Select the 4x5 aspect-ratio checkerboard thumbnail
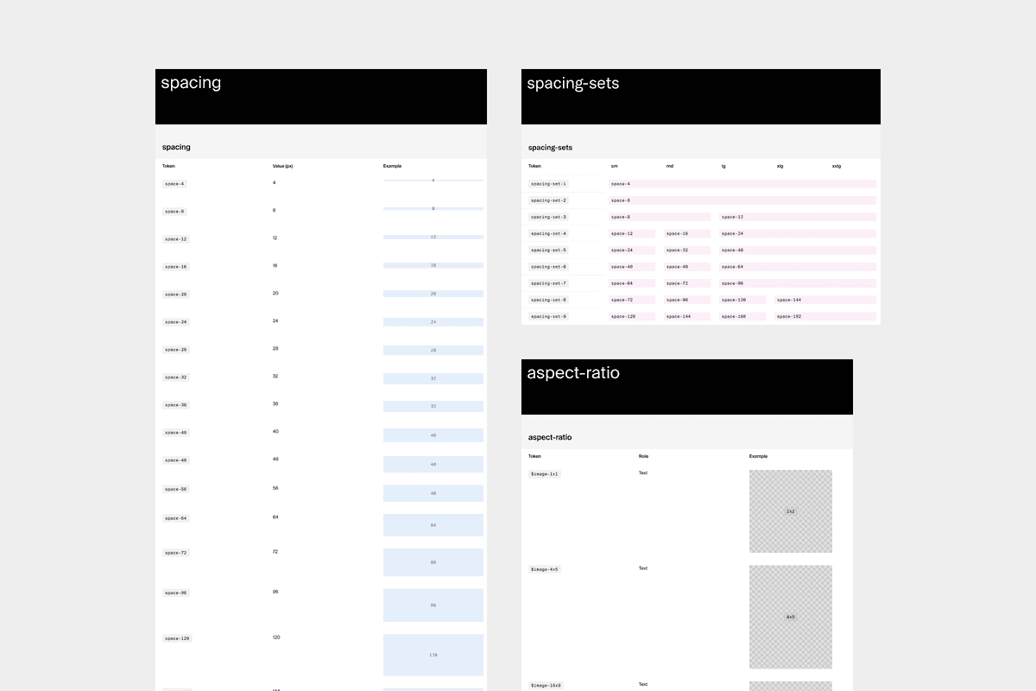This screenshot has width=1036, height=691. (790, 617)
